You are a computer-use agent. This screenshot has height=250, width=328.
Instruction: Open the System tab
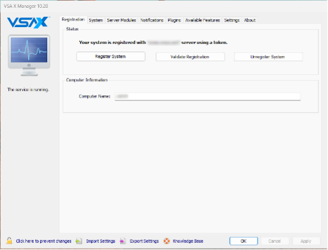tap(96, 20)
